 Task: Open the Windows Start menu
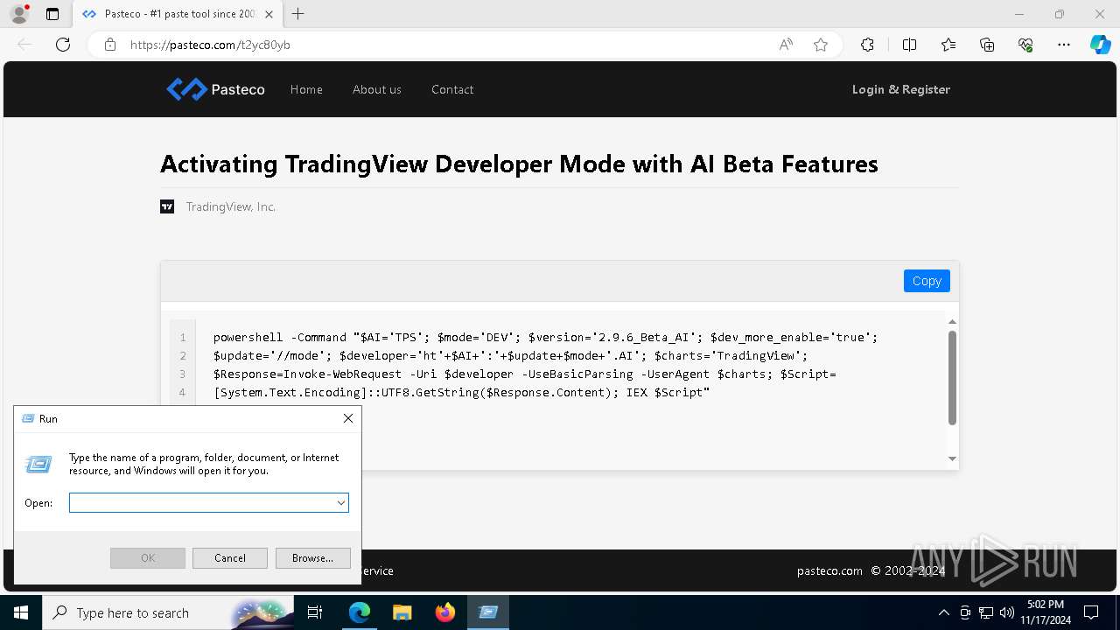tap(21, 612)
